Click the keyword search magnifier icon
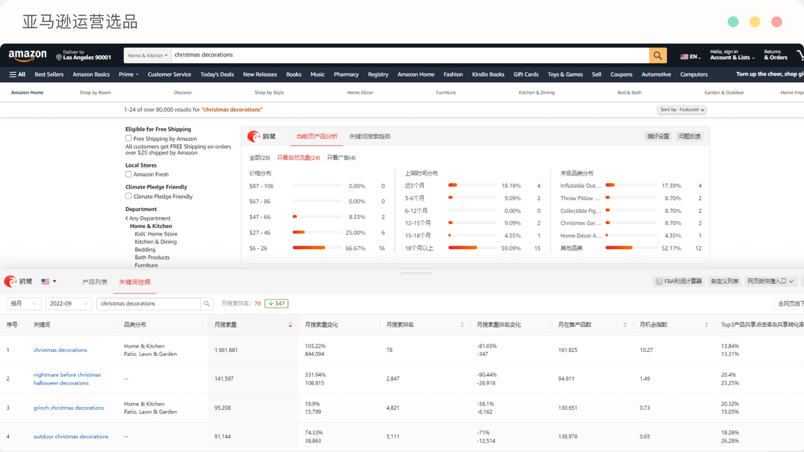Viewport: 804px width, 452px height. click(x=207, y=304)
